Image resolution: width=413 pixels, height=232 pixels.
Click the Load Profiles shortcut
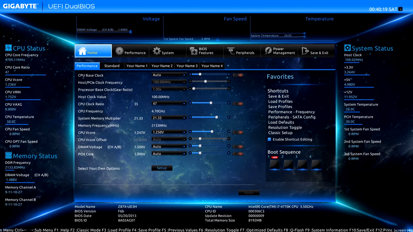click(x=280, y=101)
